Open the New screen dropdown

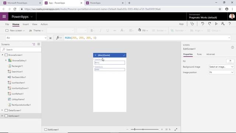15,30
